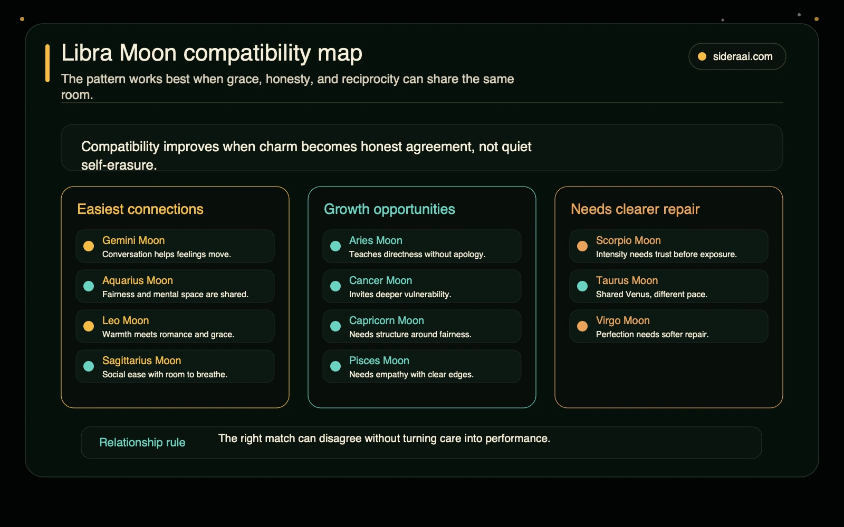
Task: Click the orange dot beside Virgo Moon
Action: [x=582, y=326]
